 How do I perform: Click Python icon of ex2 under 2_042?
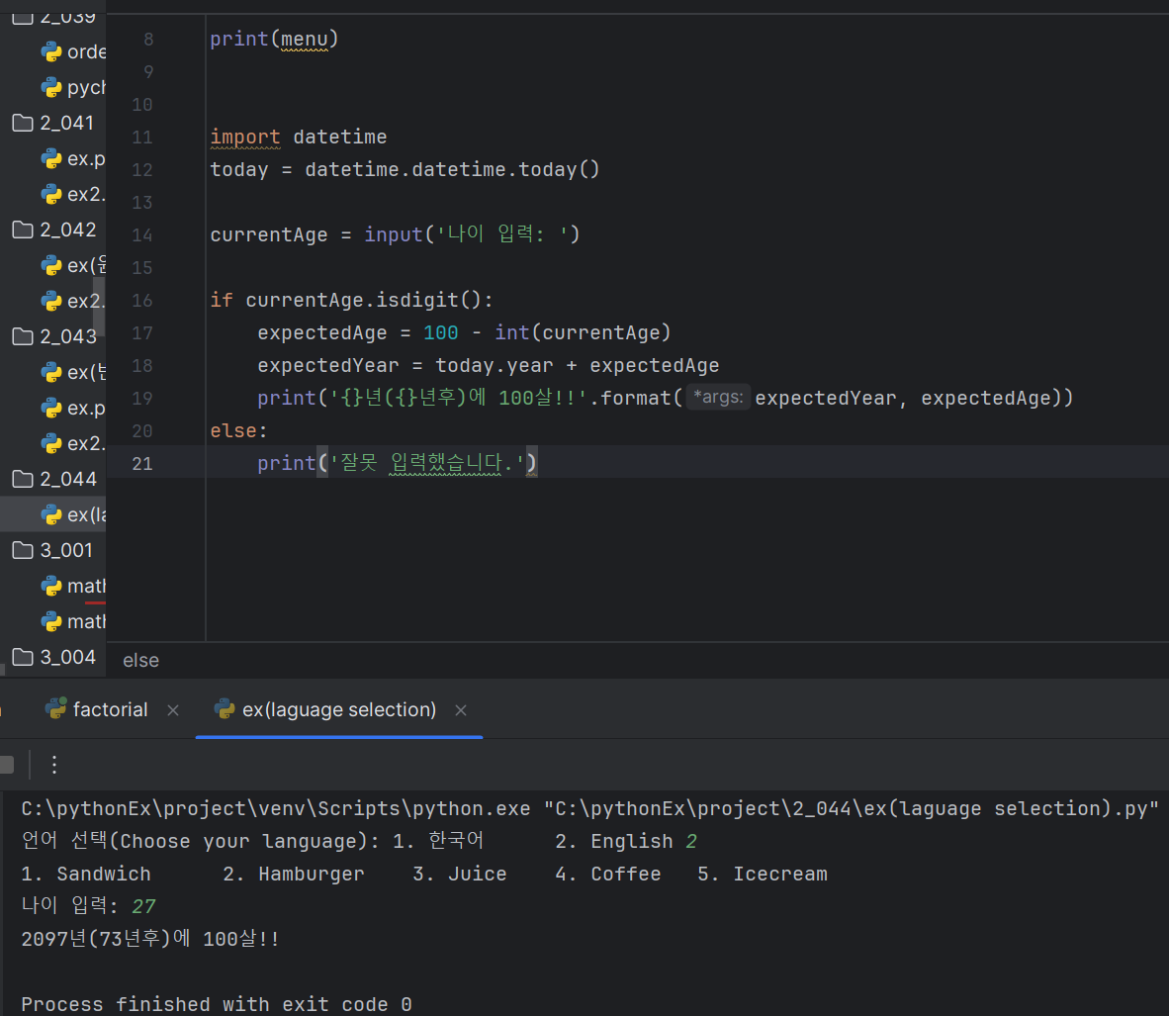coord(51,301)
